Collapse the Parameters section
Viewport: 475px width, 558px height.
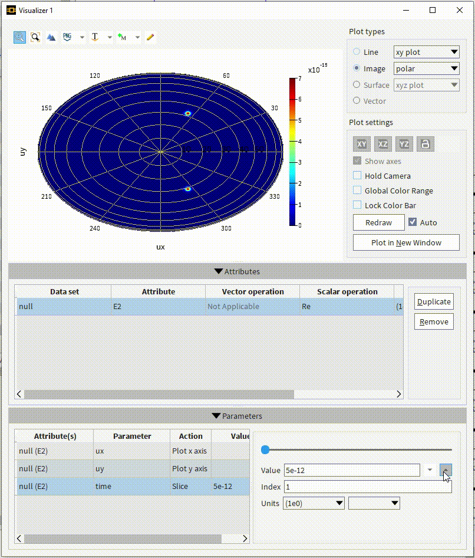(x=237, y=416)
